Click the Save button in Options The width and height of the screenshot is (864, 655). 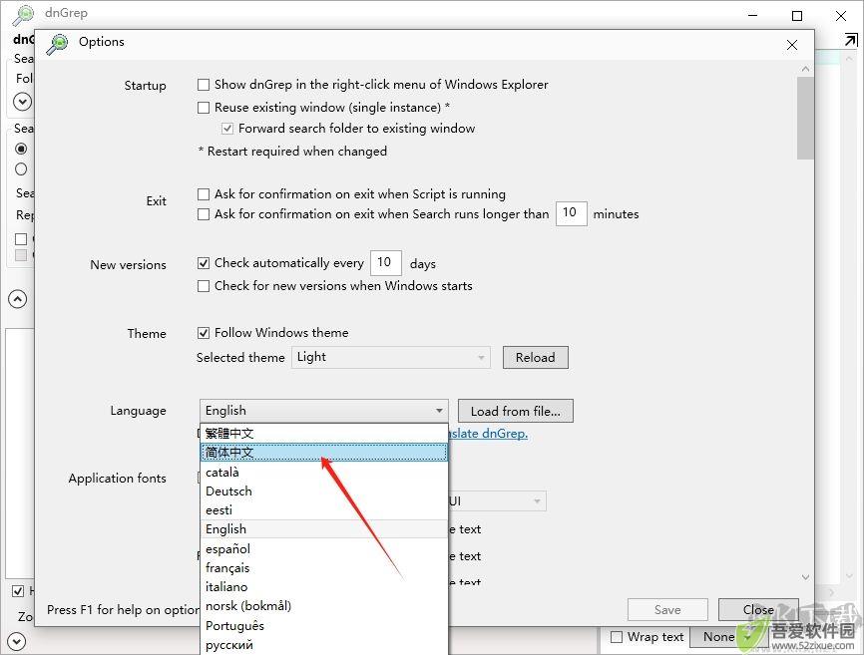pyautogui.click(x=667, y=610)
